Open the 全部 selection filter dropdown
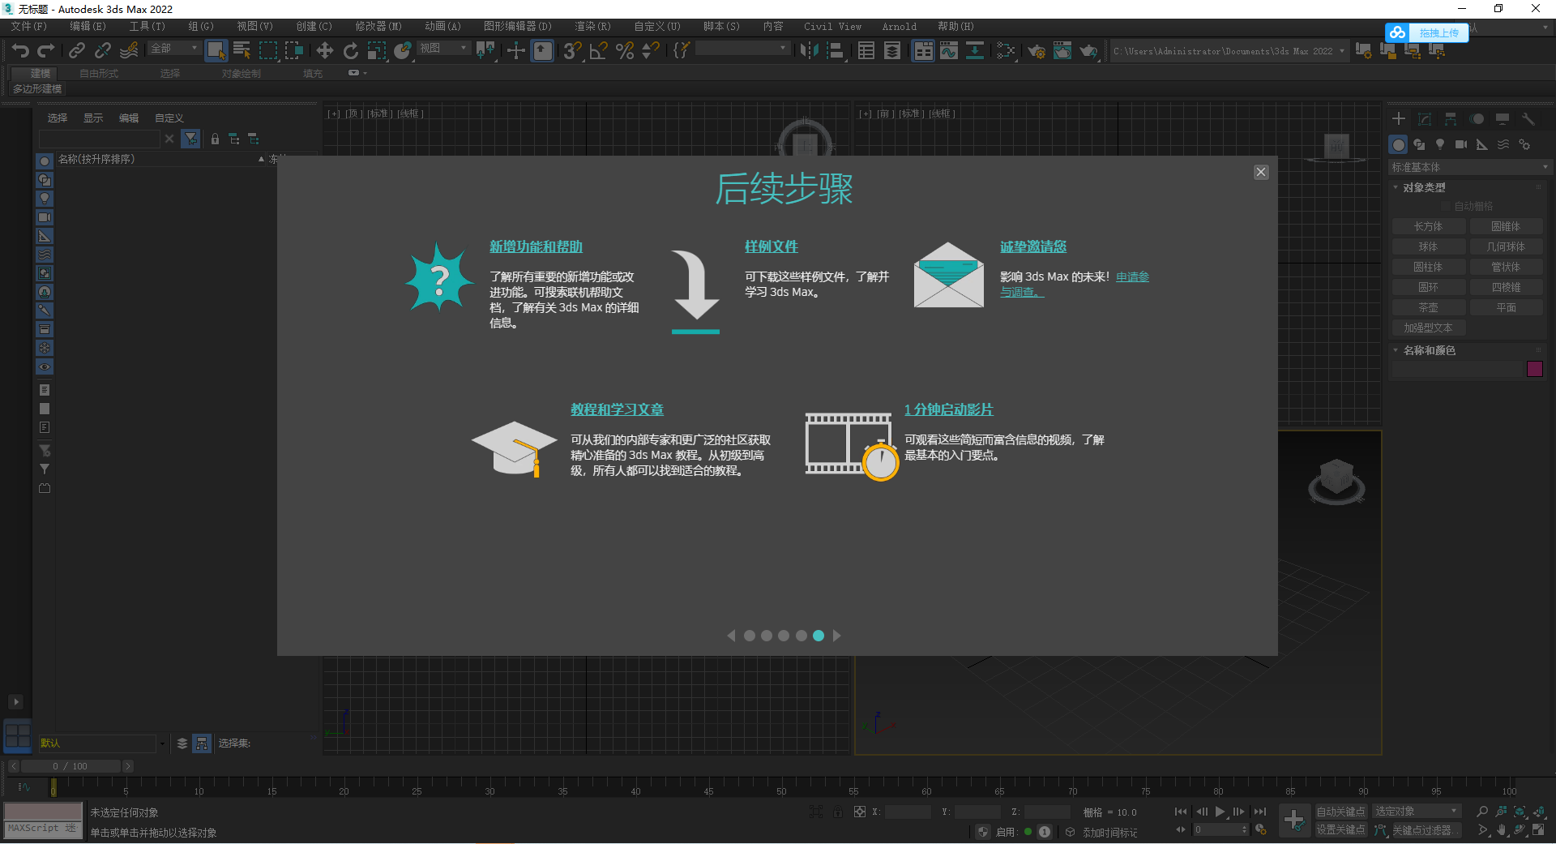The height and width of the screenshot is (844, 1556). click(x=174, y=49)
